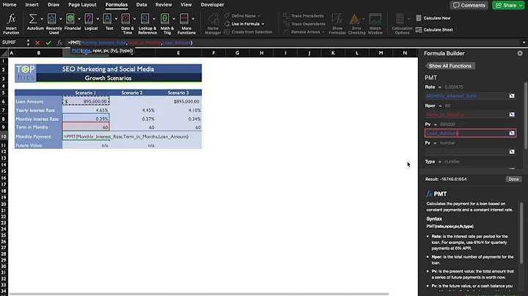Click the Comments button
The image size is (528, 296).
pos(469,5)
